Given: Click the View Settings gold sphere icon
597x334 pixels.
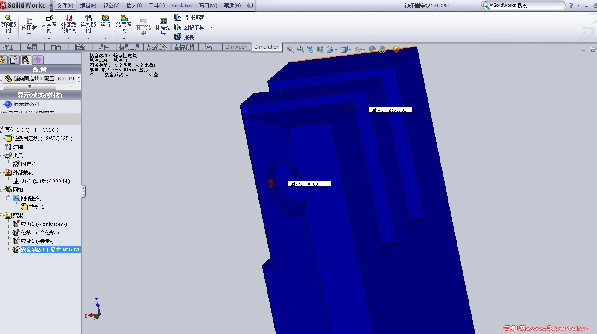Looking at the screenshot, I should coord(396,49).
